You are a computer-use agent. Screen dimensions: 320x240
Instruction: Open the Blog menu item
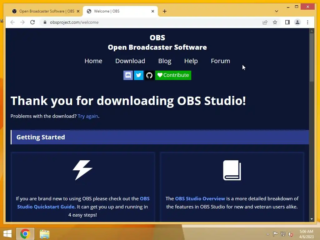tap(165, 61)
